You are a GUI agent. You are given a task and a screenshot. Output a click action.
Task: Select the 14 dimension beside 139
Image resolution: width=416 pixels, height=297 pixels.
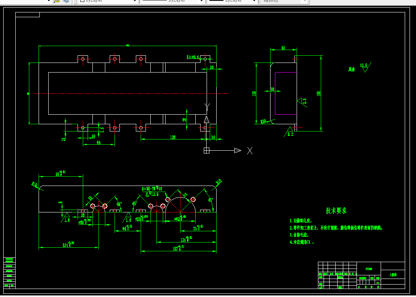point(213,137)
